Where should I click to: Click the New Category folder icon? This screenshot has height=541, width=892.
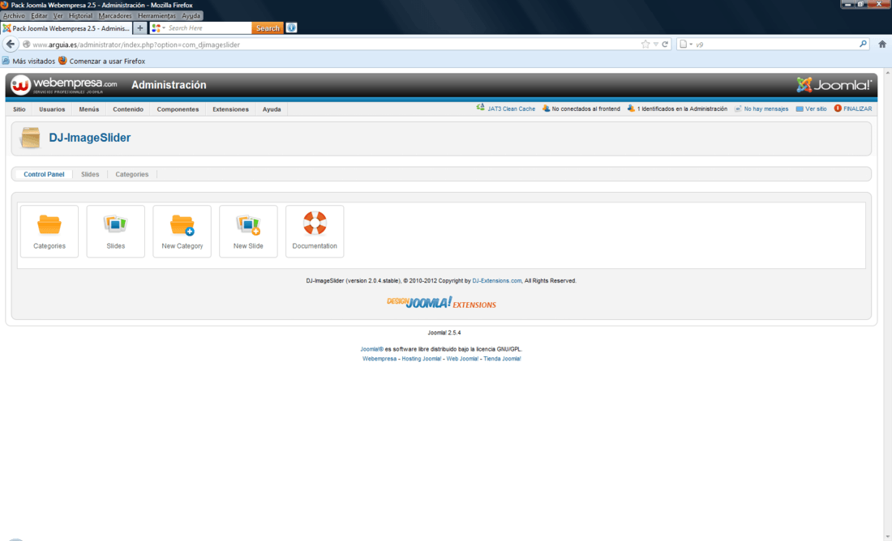[x=182, y=232]
